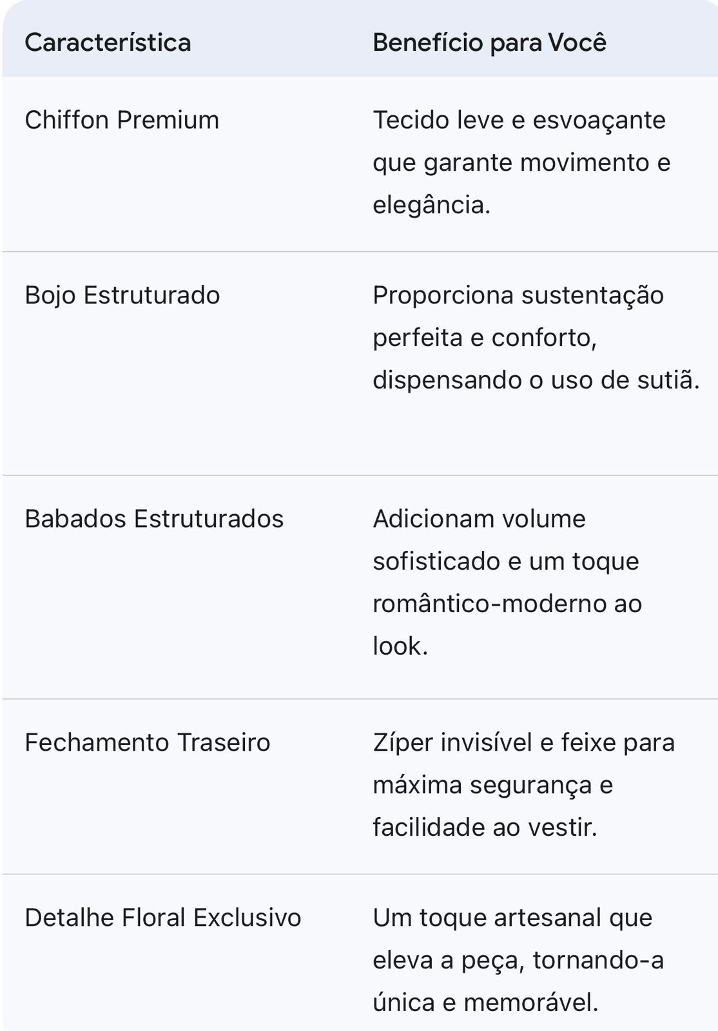Screen dimensions: 718x1031
Task: Click the 'Tecido leve e esvoaçante' description
Action: pyautogui.click(x=519, y=120)
